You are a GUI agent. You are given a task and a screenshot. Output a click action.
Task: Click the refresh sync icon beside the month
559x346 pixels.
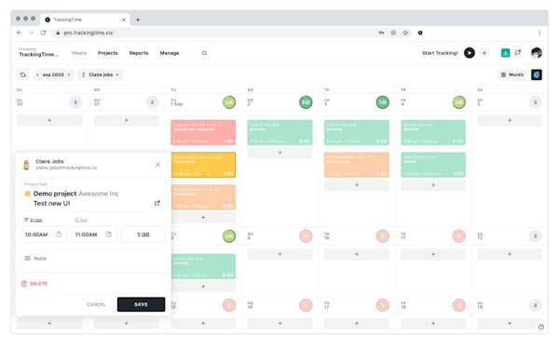tap(23, 74)
